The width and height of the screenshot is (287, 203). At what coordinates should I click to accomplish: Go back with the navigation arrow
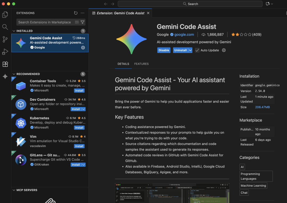[x=106, y=4]
